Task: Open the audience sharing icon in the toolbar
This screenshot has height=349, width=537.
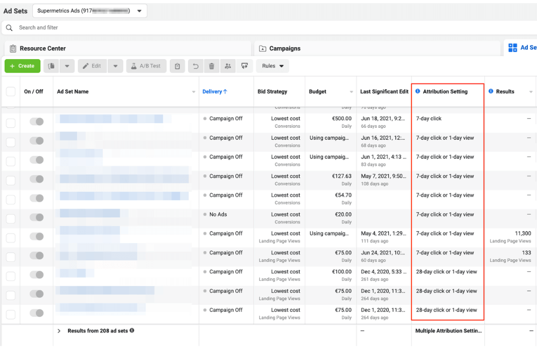Action: click(228, 66)
